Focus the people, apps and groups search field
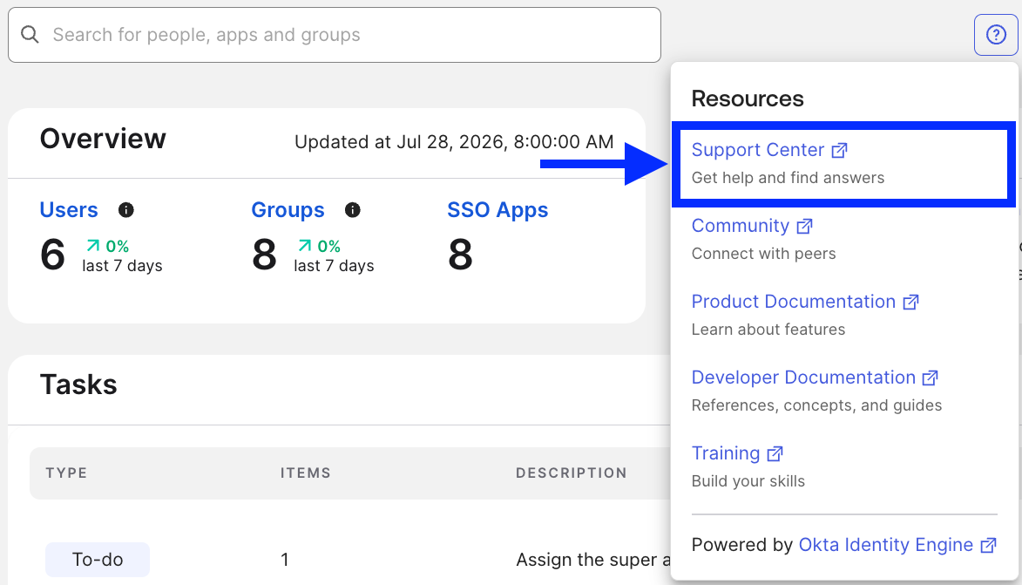The height and width of the screenshot is (585, 1022). (x=335, y=35)
